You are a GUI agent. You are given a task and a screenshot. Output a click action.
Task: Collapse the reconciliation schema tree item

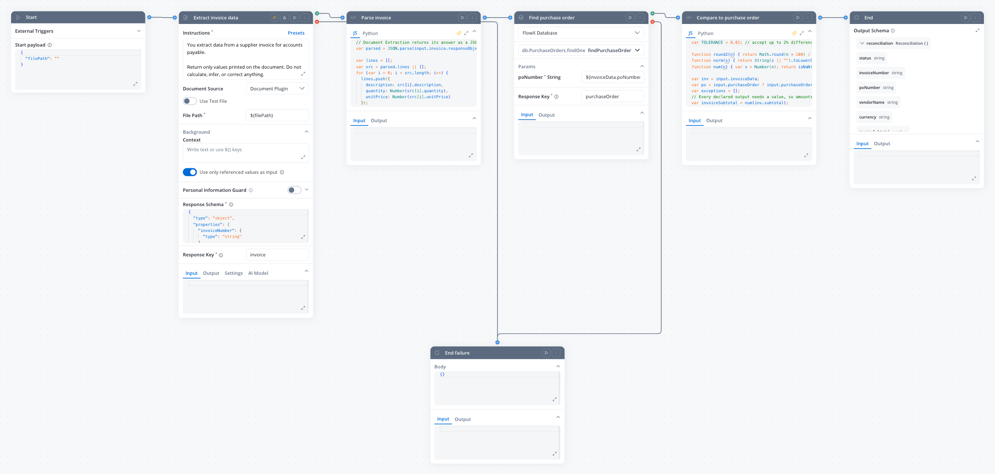tap(862, 43)
